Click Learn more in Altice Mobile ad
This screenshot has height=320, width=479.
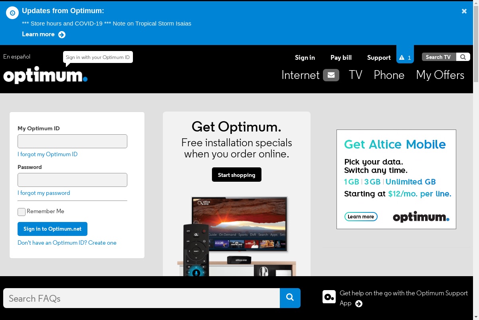[x=361, y=217]
